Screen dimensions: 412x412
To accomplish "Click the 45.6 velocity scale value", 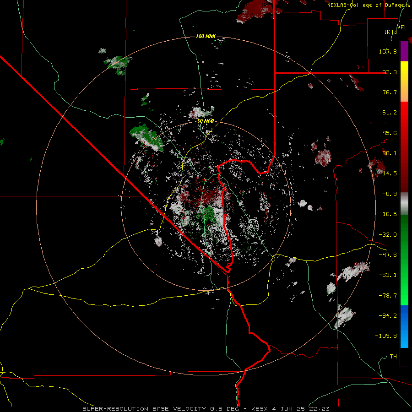I will 390,133.
